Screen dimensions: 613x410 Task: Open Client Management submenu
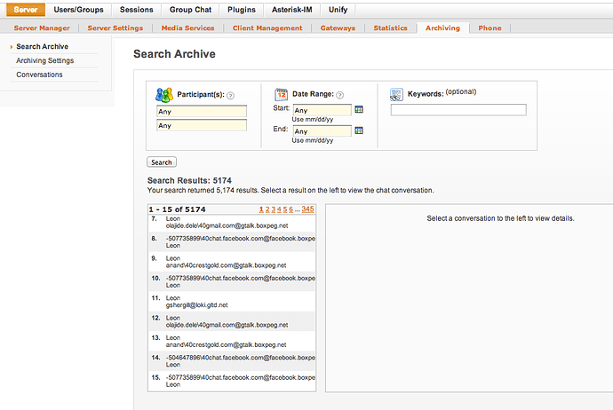(267, 28)
